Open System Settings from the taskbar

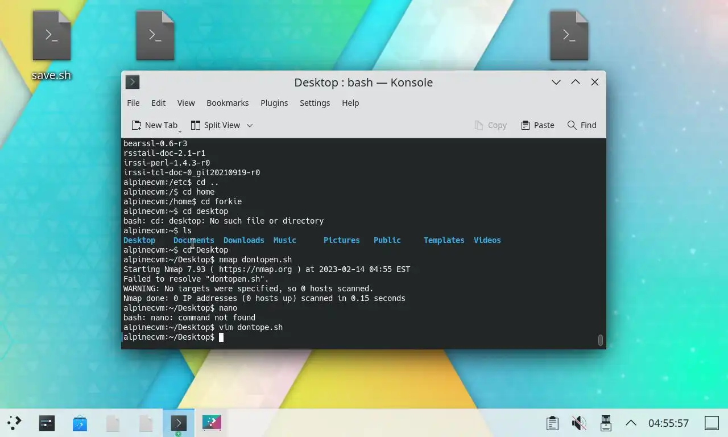pos(47,423)
